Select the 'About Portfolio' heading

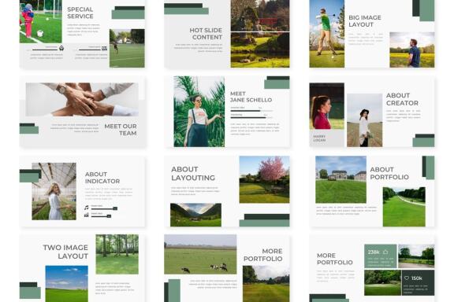pos(389,173)
